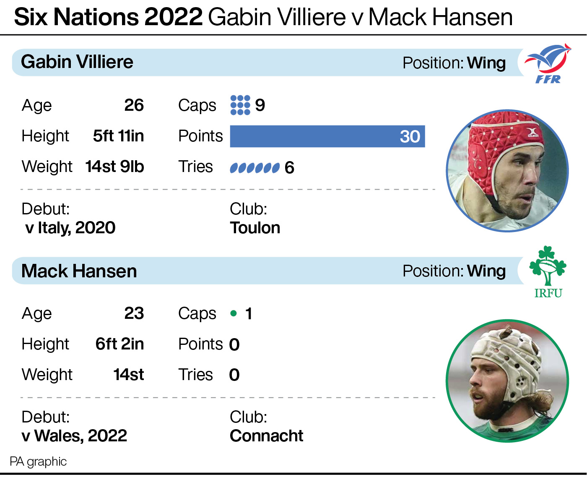The image size is (587, 477).
Task: Click the Mack Hansen name header
Action: pyautogui.click(x=79, y=271)
